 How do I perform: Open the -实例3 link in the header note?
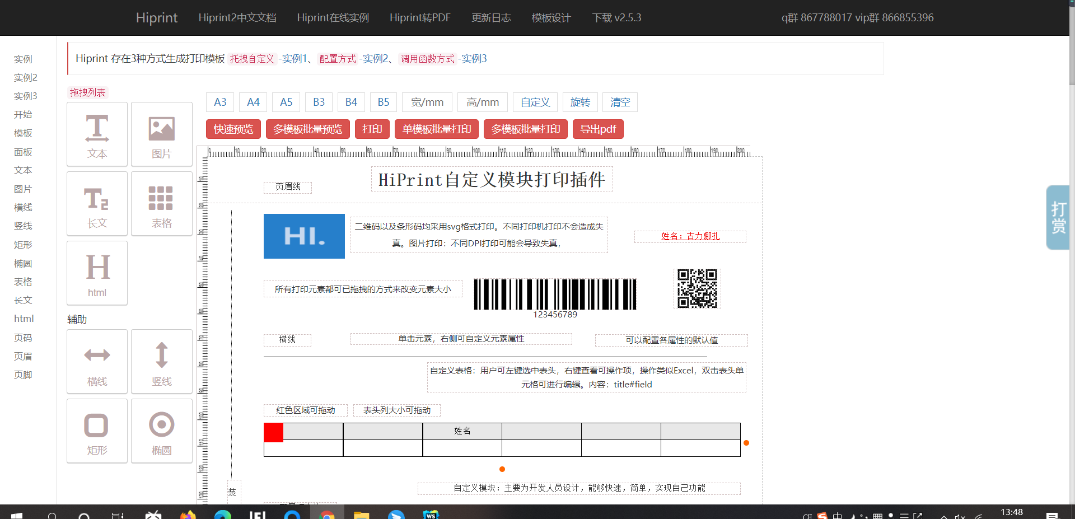click(x=473, y=59)
